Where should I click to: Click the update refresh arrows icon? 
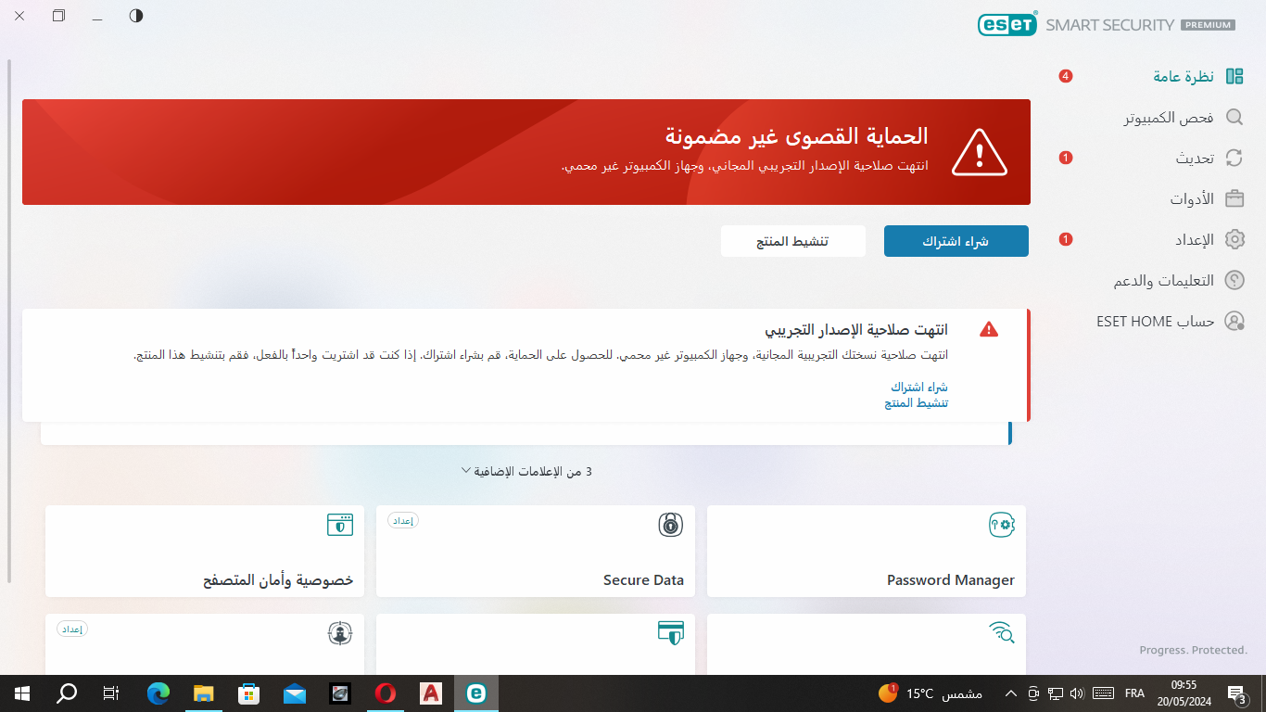(x=1234, y=159)
